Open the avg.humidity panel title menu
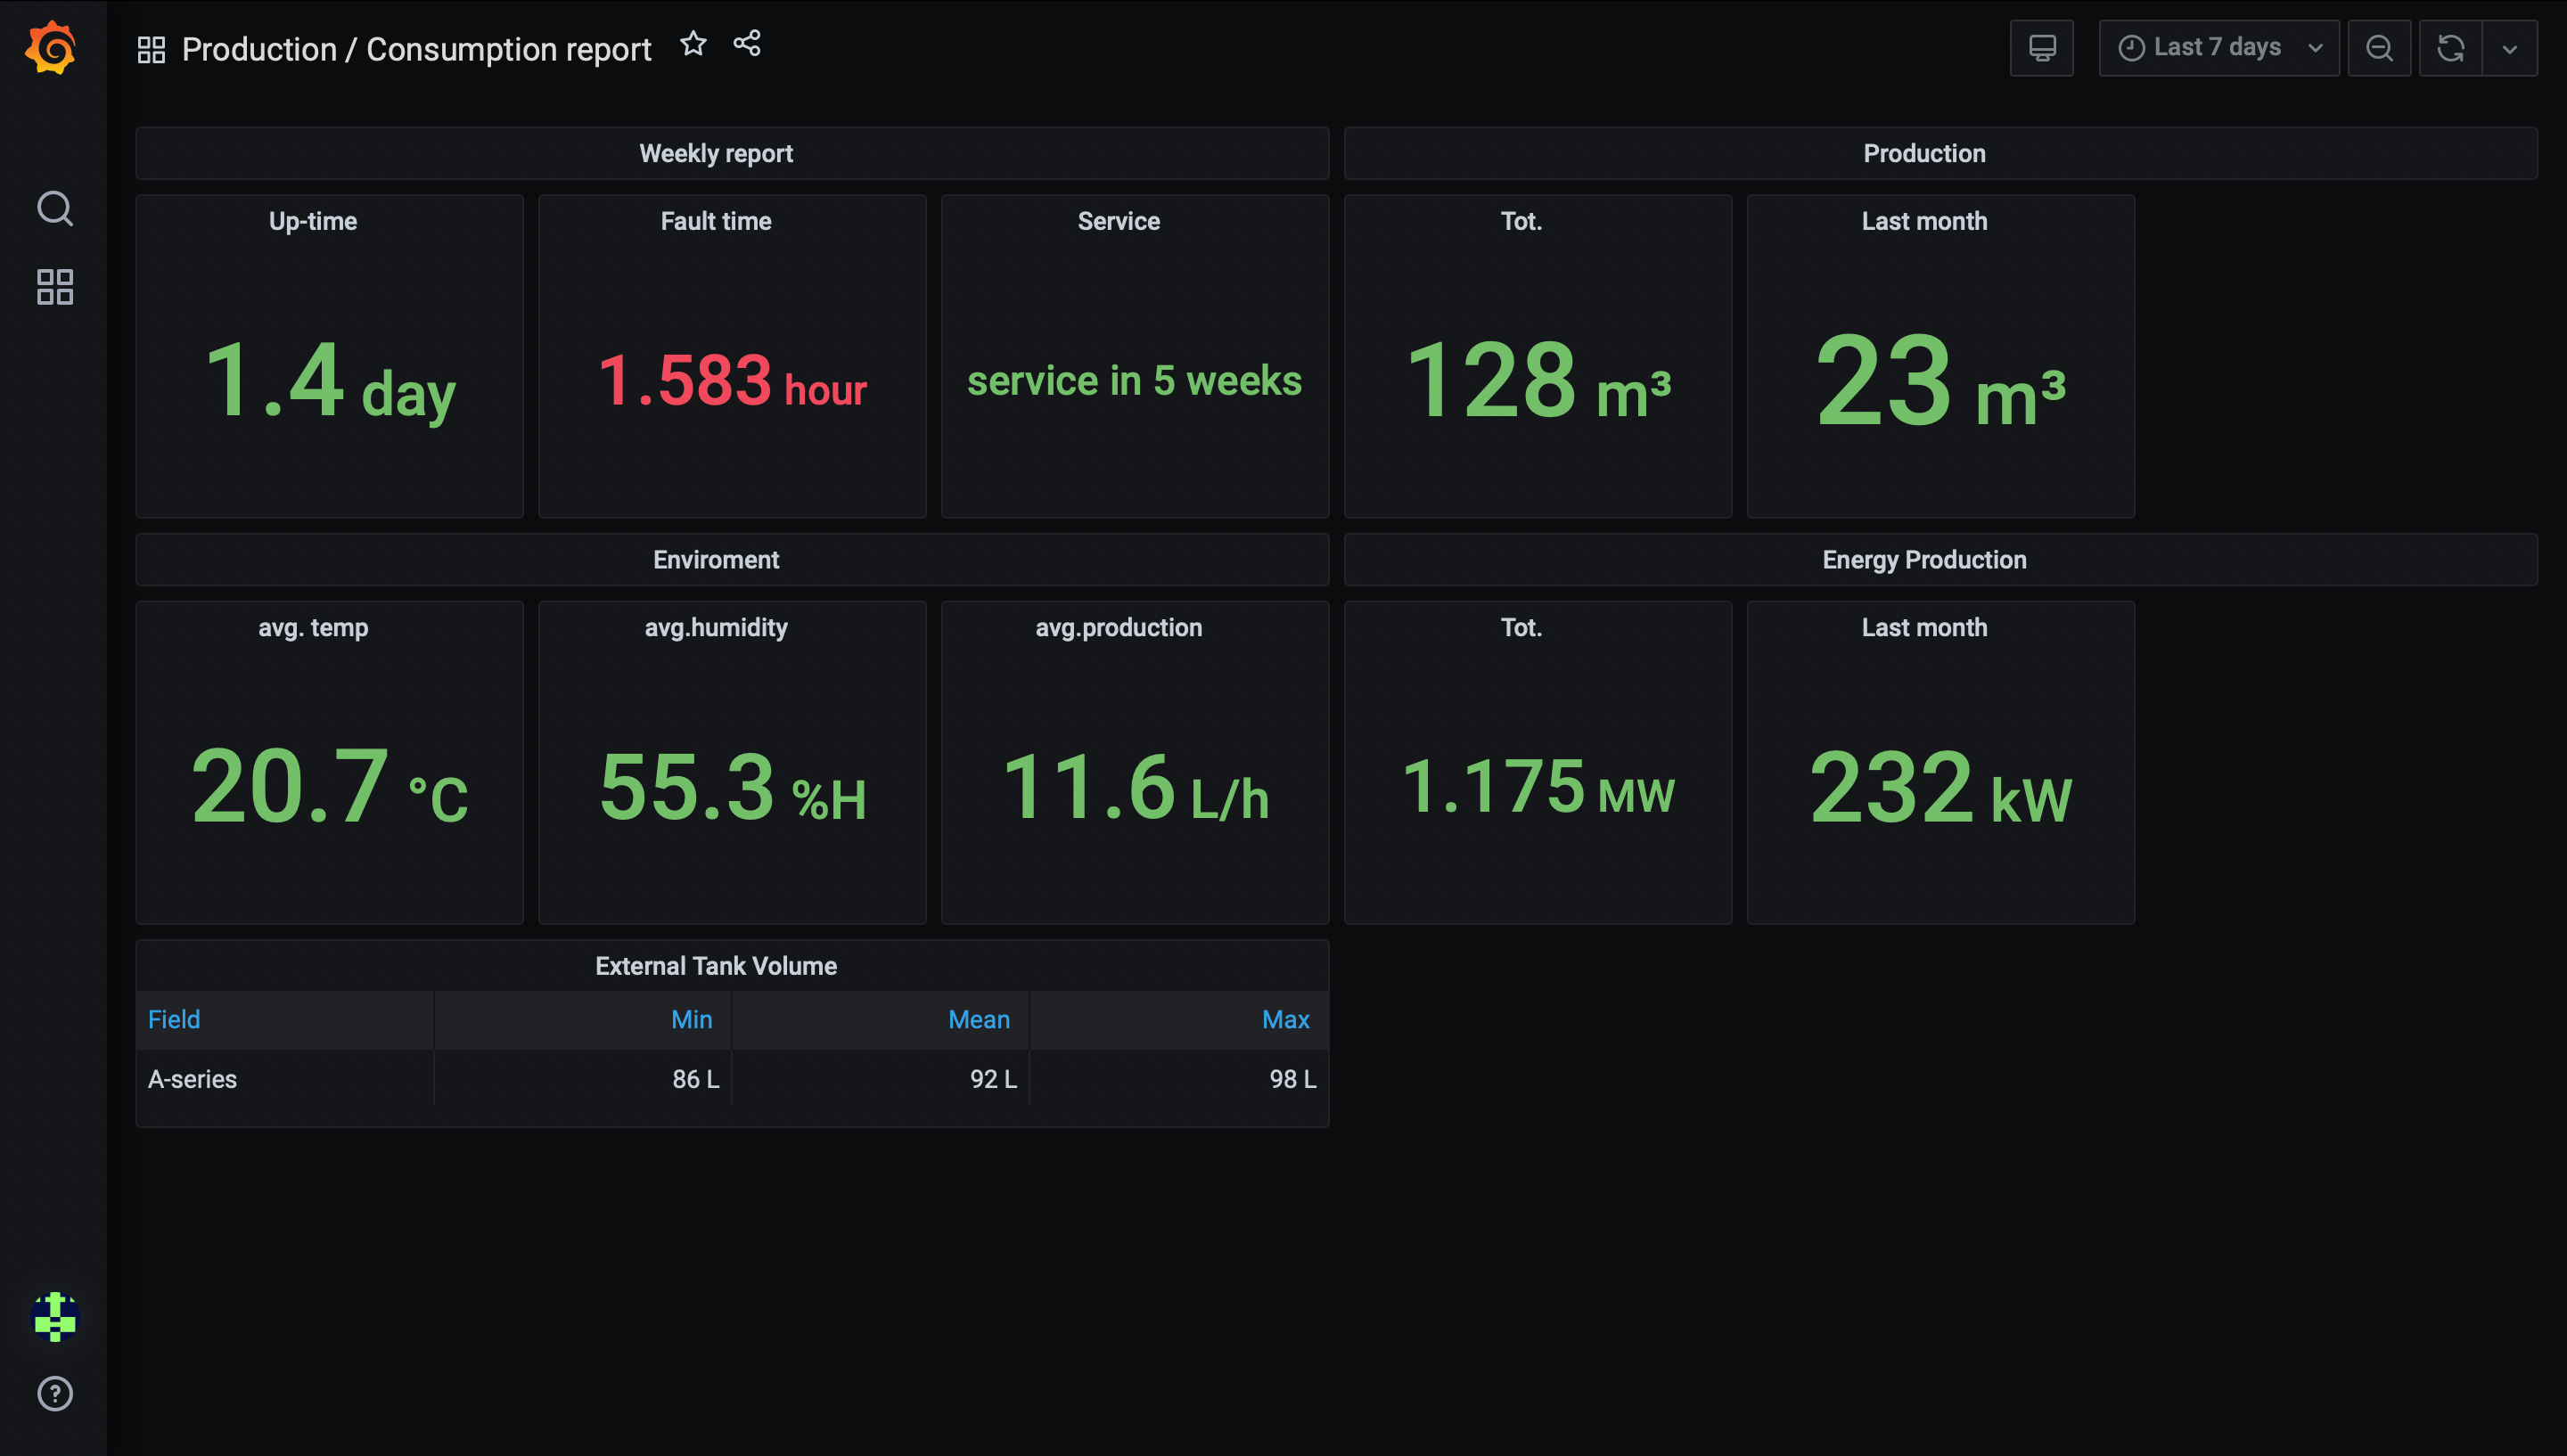Image resolution: width=2567 pixels, height=1456 pixels. pos(716,627)
